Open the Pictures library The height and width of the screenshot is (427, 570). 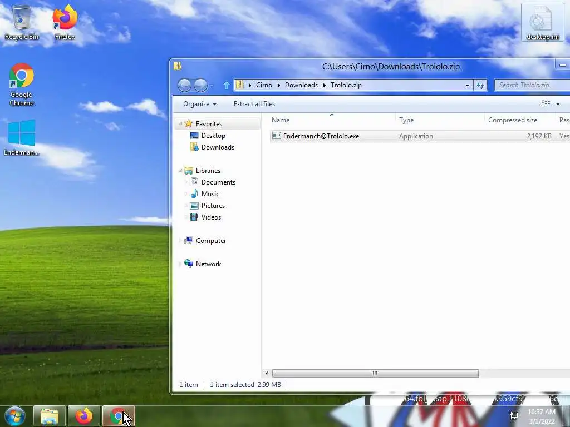point(213,206)
